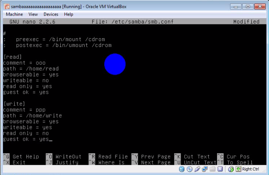This screenshot has width=269, height=175.
Task: Click the ^C Cur Pos shortcut
Action: [233, 157]
